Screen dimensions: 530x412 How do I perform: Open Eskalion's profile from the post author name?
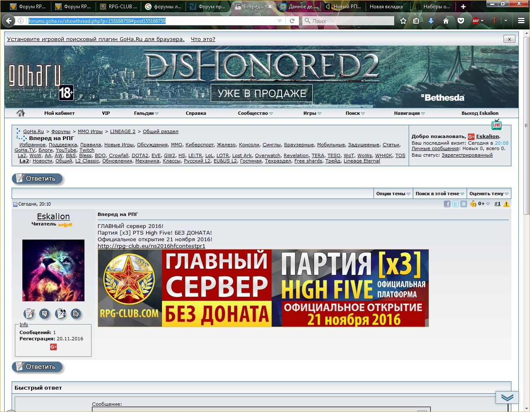click(53, 216)
